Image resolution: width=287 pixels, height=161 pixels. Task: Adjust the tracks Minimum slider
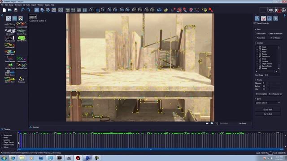(x=274, y=83)
